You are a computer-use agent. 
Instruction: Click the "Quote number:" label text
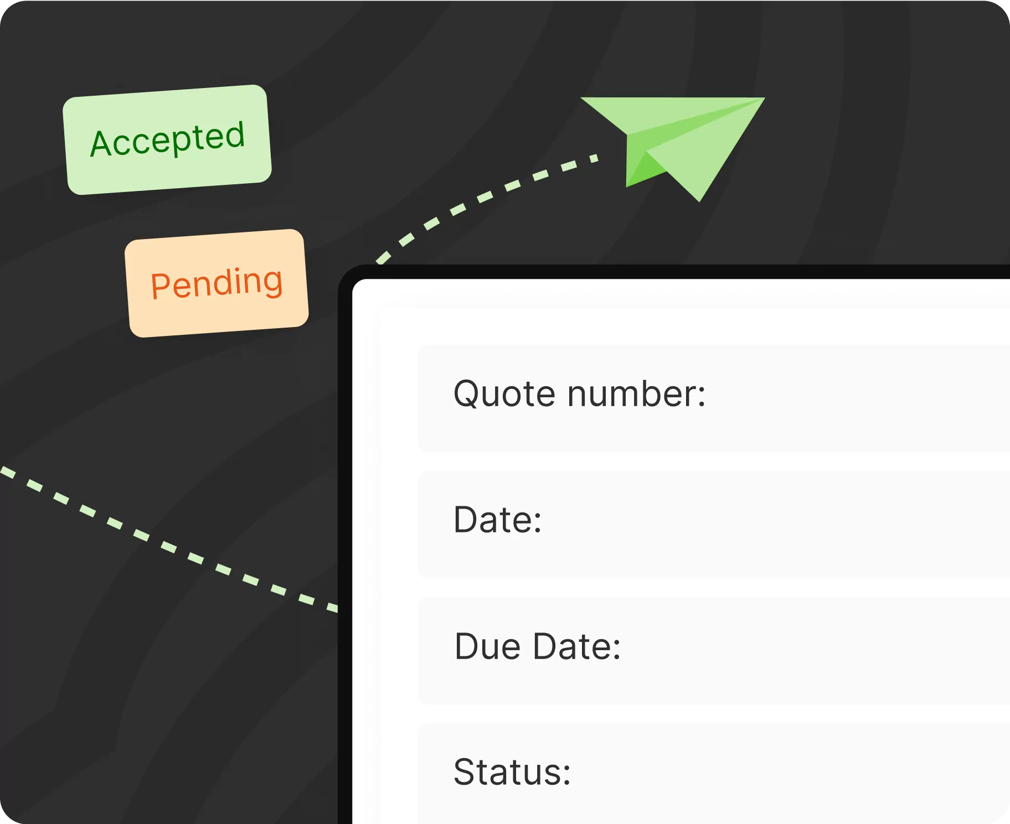[579, 394]
